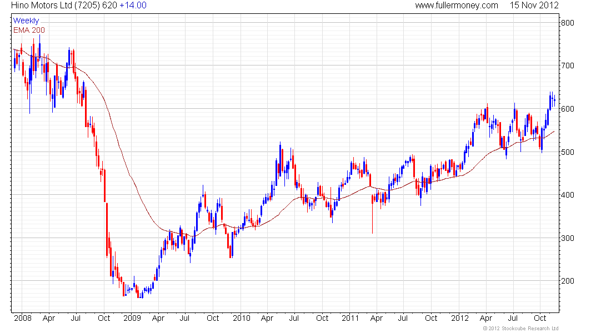Click the 2010 year label on time axis

pos(242,318)
